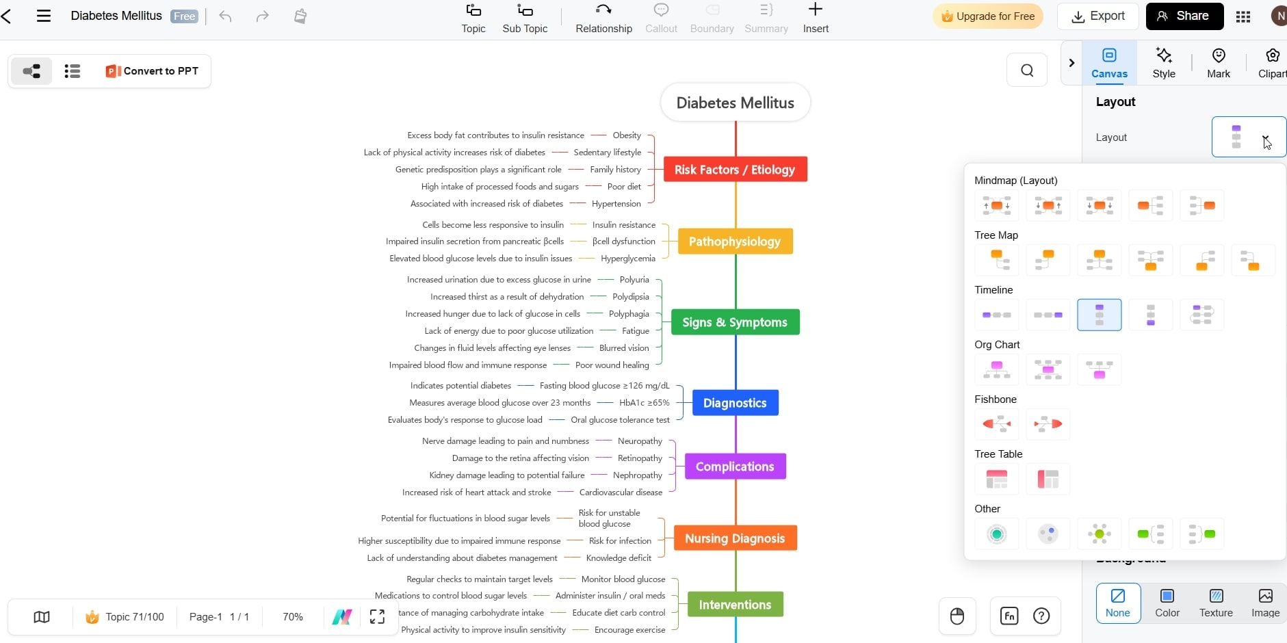Viewport: 1287px width, 643px height.
Task: Insert a Summary bracket
Action: tap(766, 18)
